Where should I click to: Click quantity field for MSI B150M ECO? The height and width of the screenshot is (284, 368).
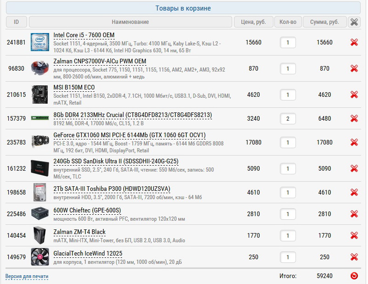(x=288, y=95)
